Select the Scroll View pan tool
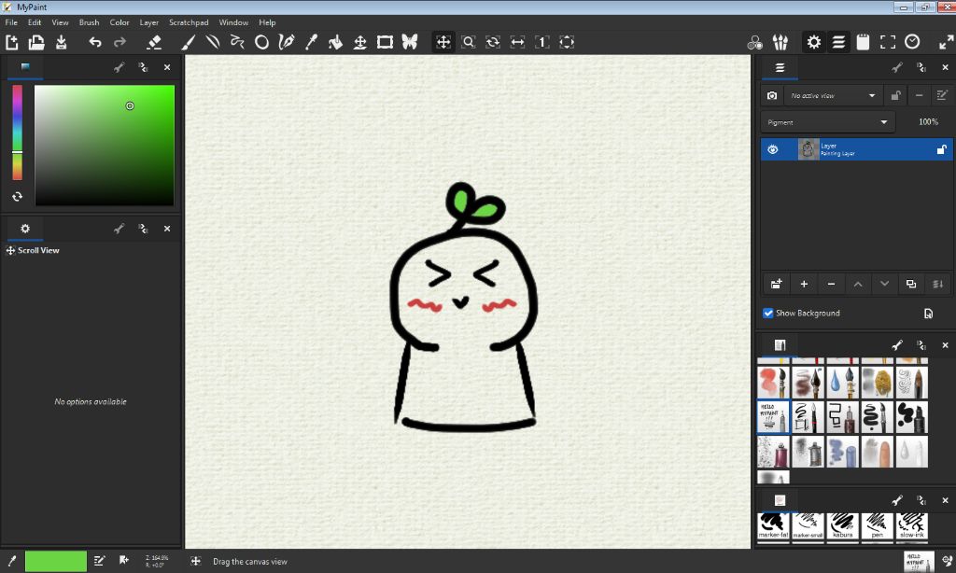Viewport: 956px width, 573px height. pos(443,42)
